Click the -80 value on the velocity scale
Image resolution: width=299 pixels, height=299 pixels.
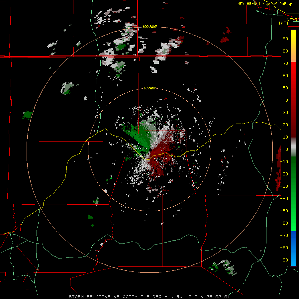(x=284, y=248)
